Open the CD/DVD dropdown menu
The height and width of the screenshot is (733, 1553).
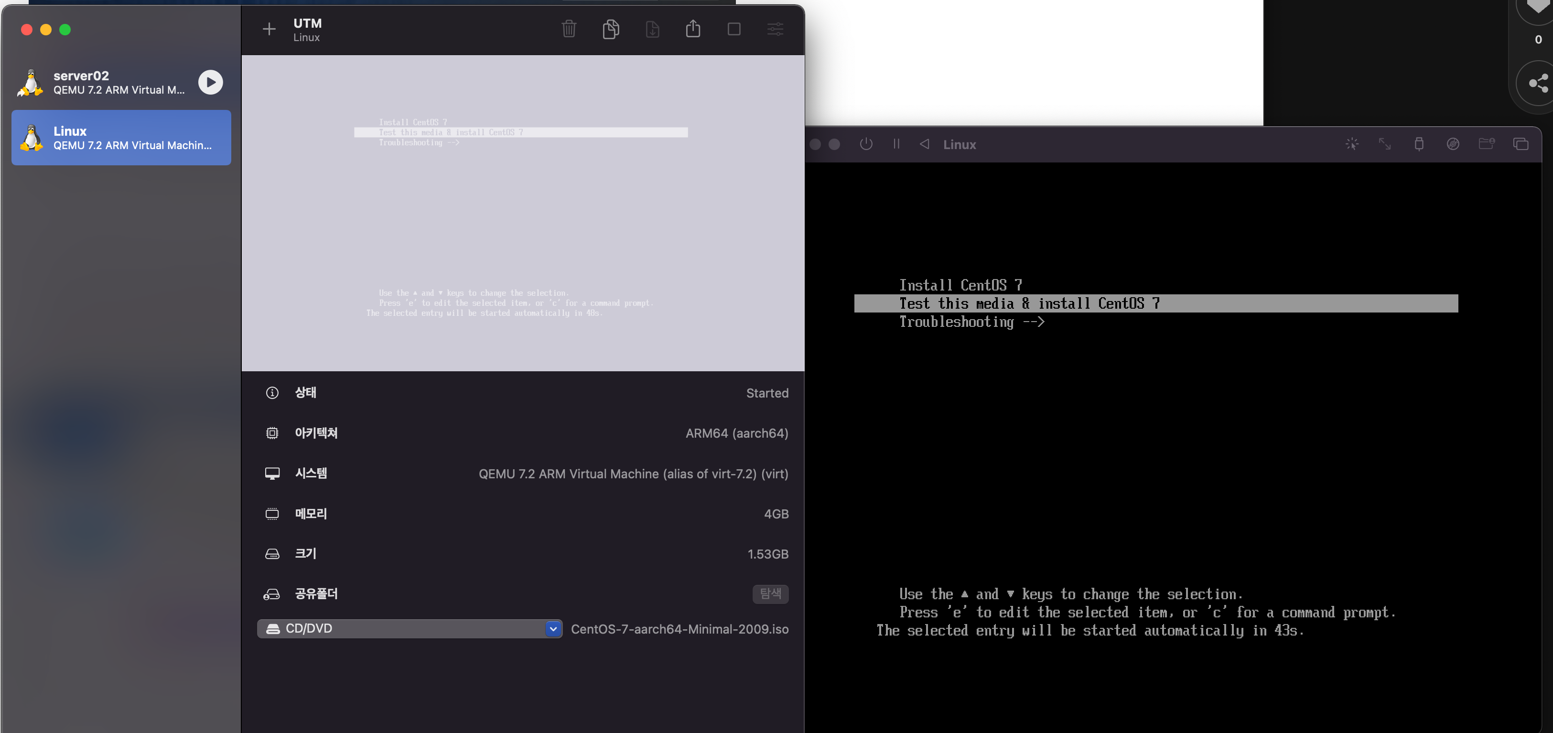click(410, 629)
